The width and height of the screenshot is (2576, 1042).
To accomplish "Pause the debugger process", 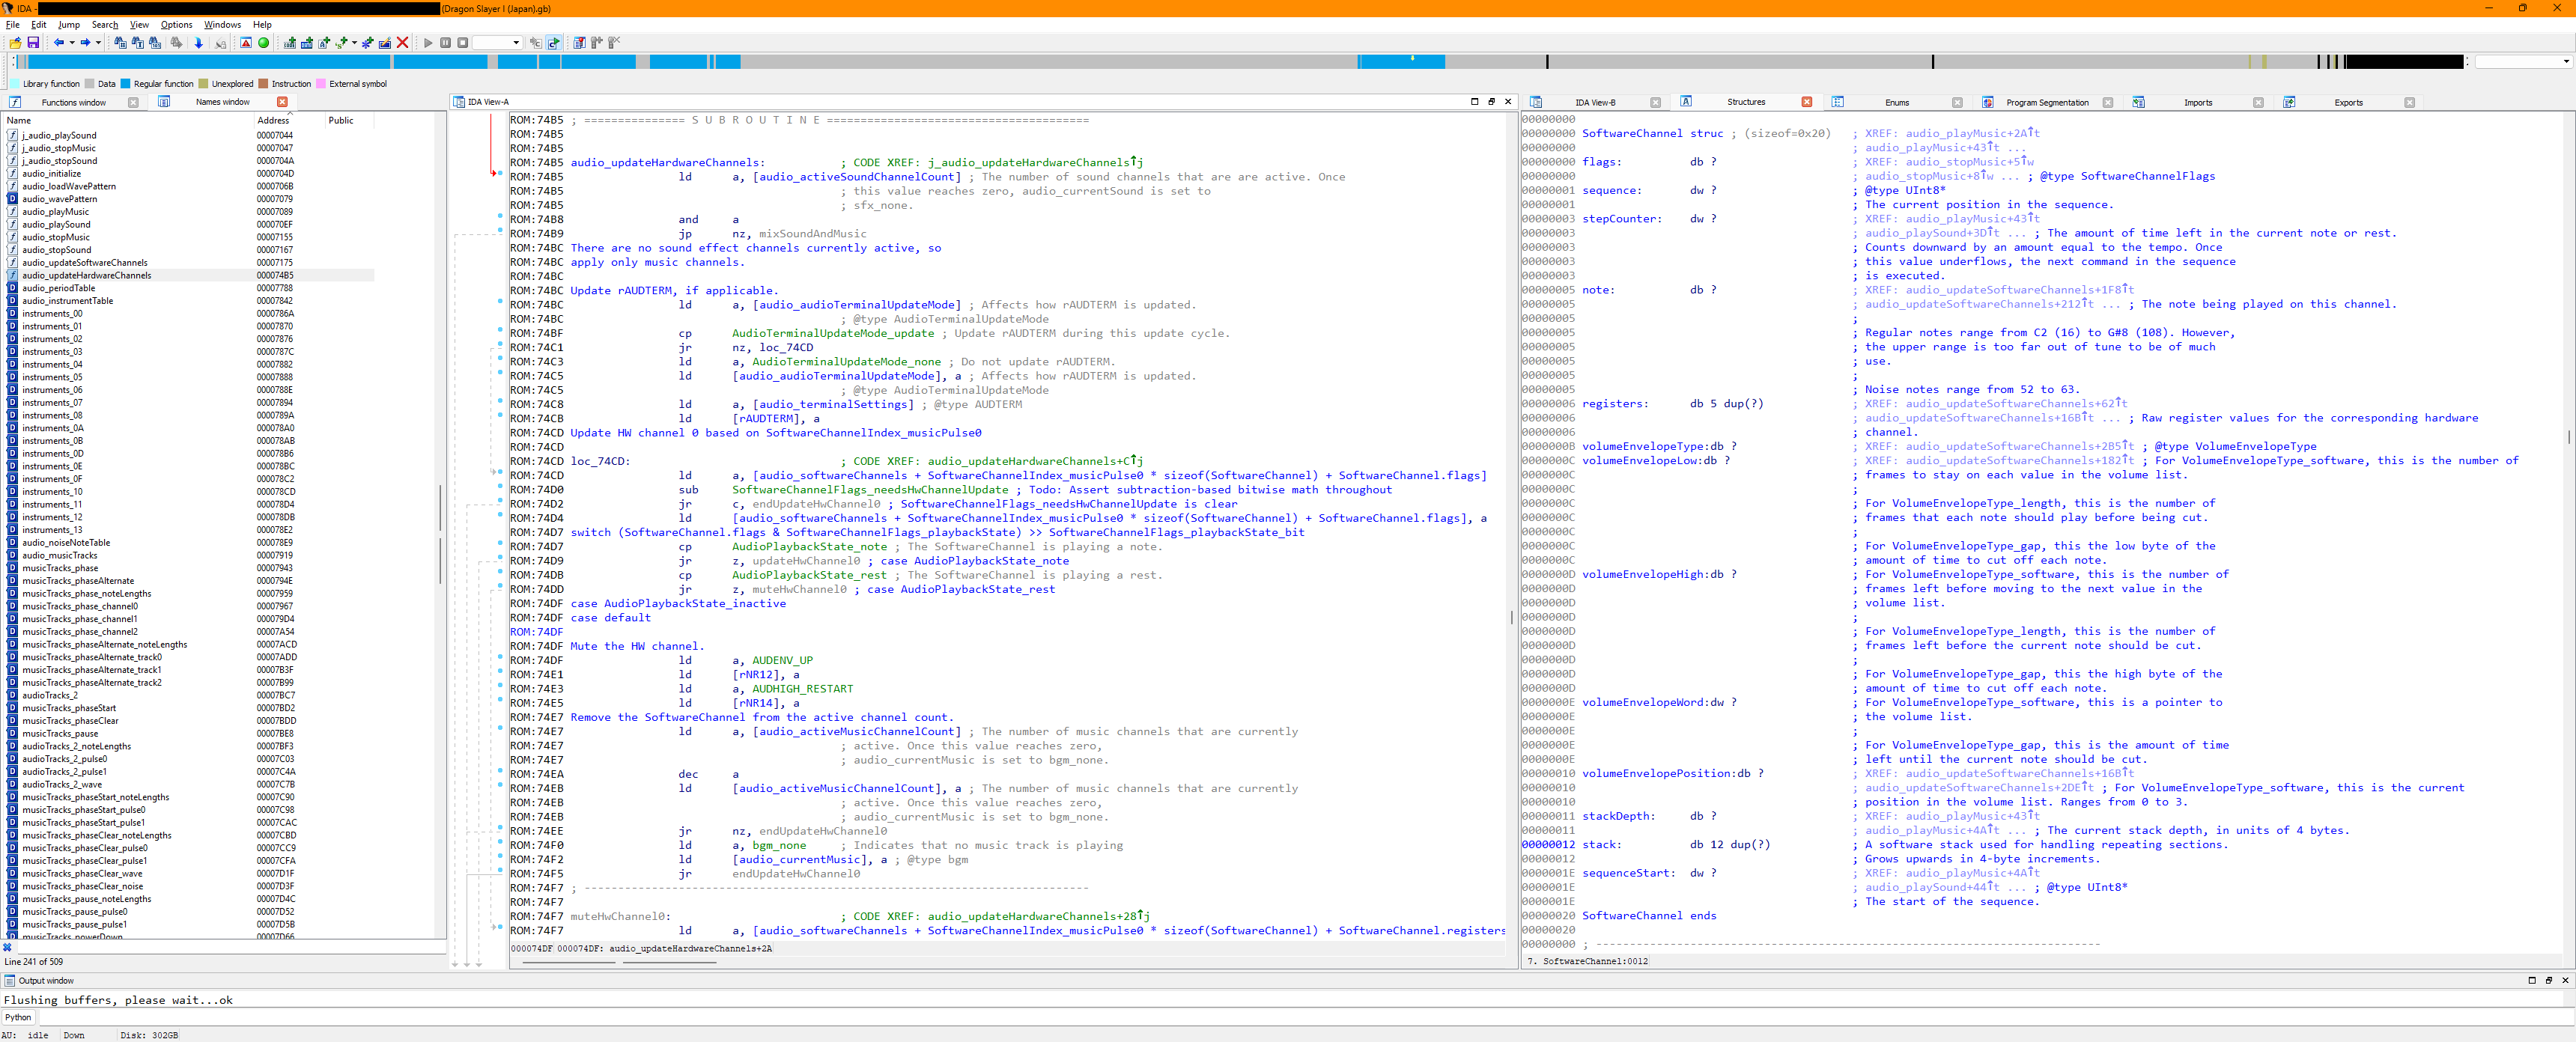I will point(446,43).
